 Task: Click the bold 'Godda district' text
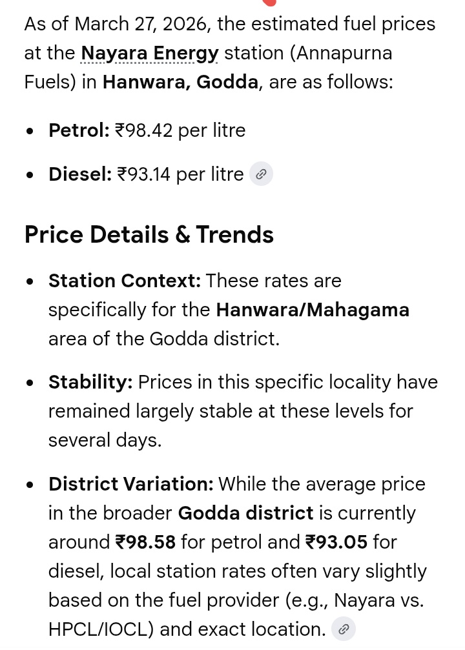tap(245, 513)
